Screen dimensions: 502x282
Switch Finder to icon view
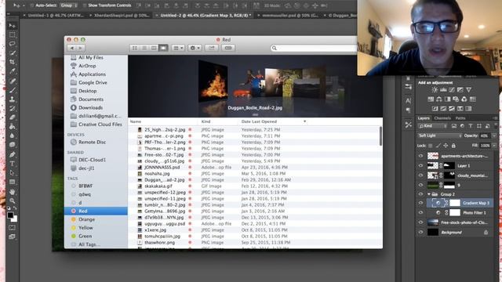point(135,48)
